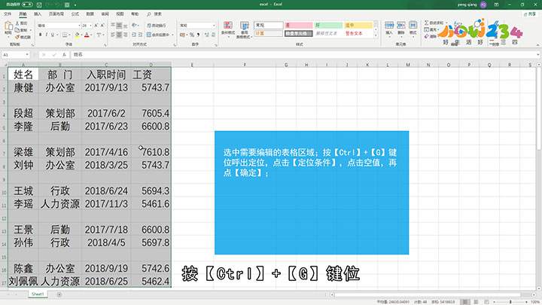This screenshot has height=305, width=542.
Task: Apply the green 好 cell style
Action: click(x=328, y=26)
